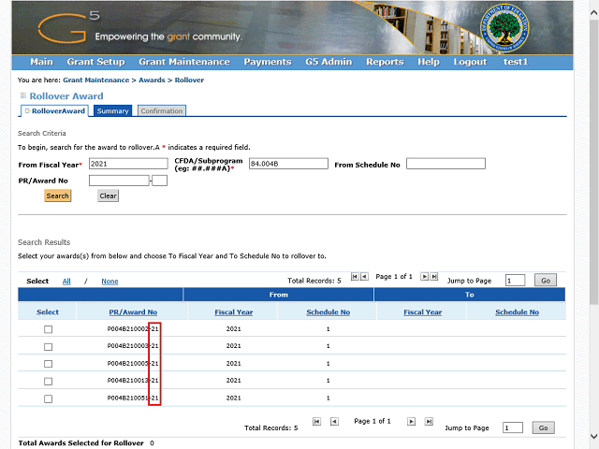This screenshot has width=599, height=449.
Task: Click the top first-page pagination icon
Action: click(x=355, y=277)
